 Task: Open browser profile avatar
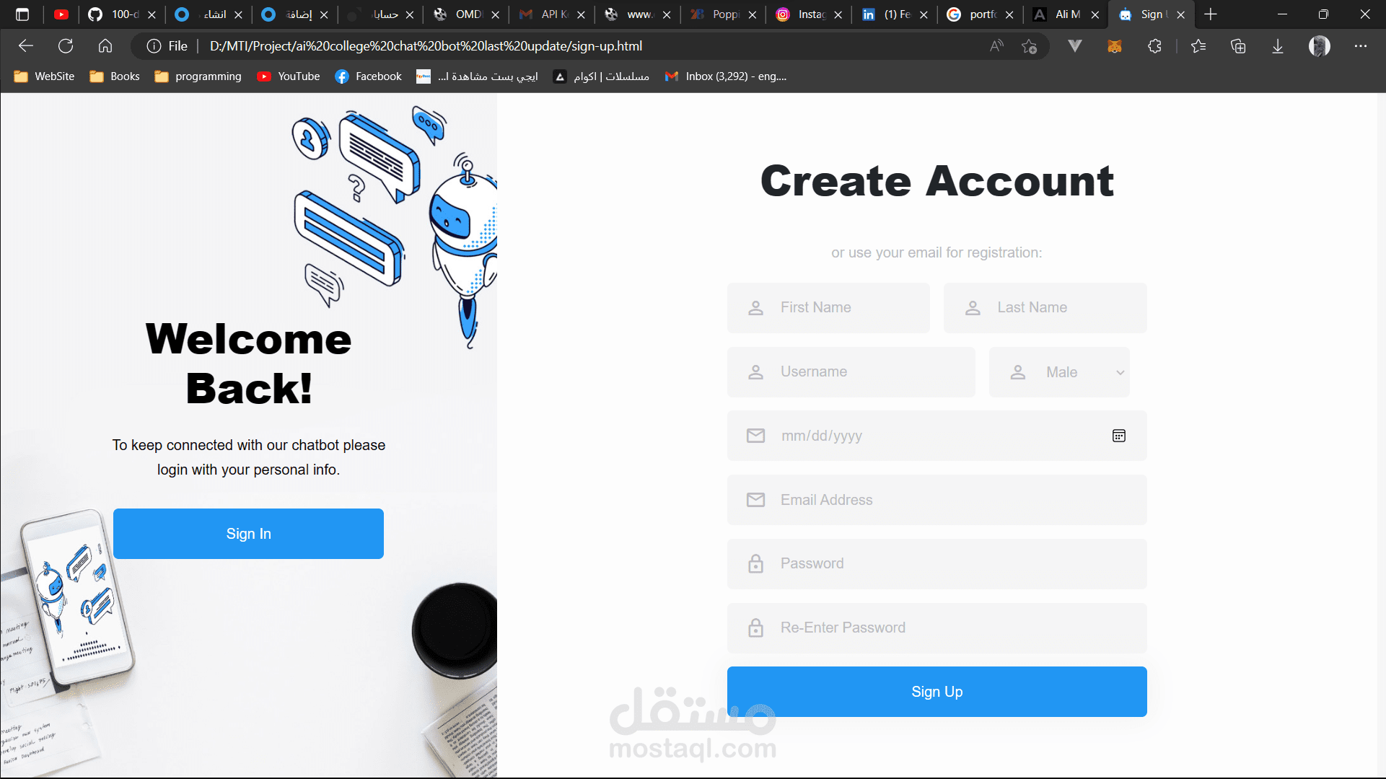click(1320, 46)
